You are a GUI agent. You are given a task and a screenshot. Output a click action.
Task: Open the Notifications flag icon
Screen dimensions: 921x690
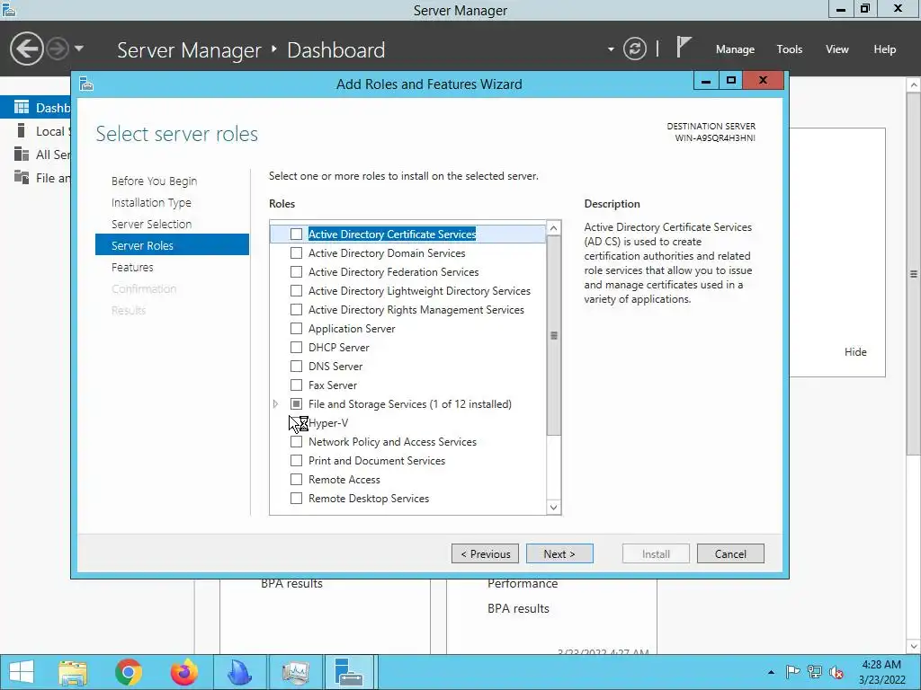684,47
